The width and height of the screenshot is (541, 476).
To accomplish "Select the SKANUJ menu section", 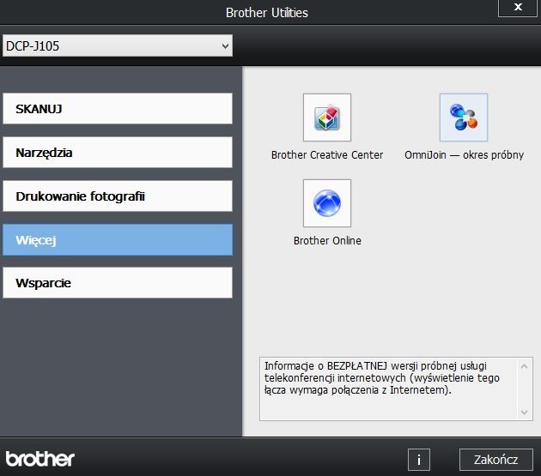I will pos(118,109).
